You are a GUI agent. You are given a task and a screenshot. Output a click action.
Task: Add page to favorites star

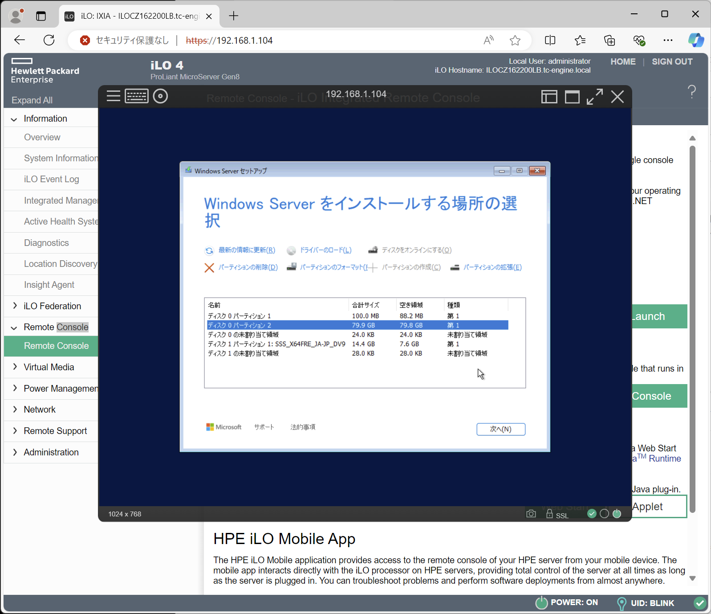[515, 41]
